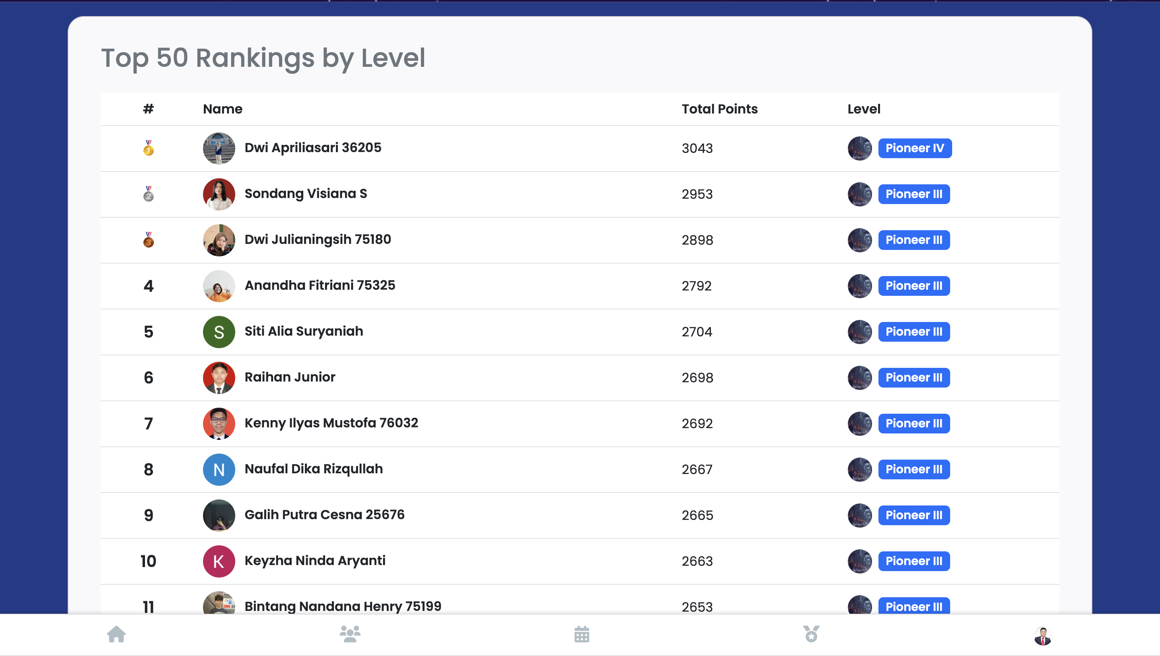Open Kenny Ilyas Mustofa 76032's profile photo
This screenshot has width=1160, height=656.
[219, 424]
